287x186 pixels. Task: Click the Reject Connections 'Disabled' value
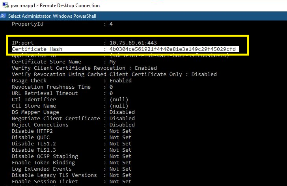point(122,125)
